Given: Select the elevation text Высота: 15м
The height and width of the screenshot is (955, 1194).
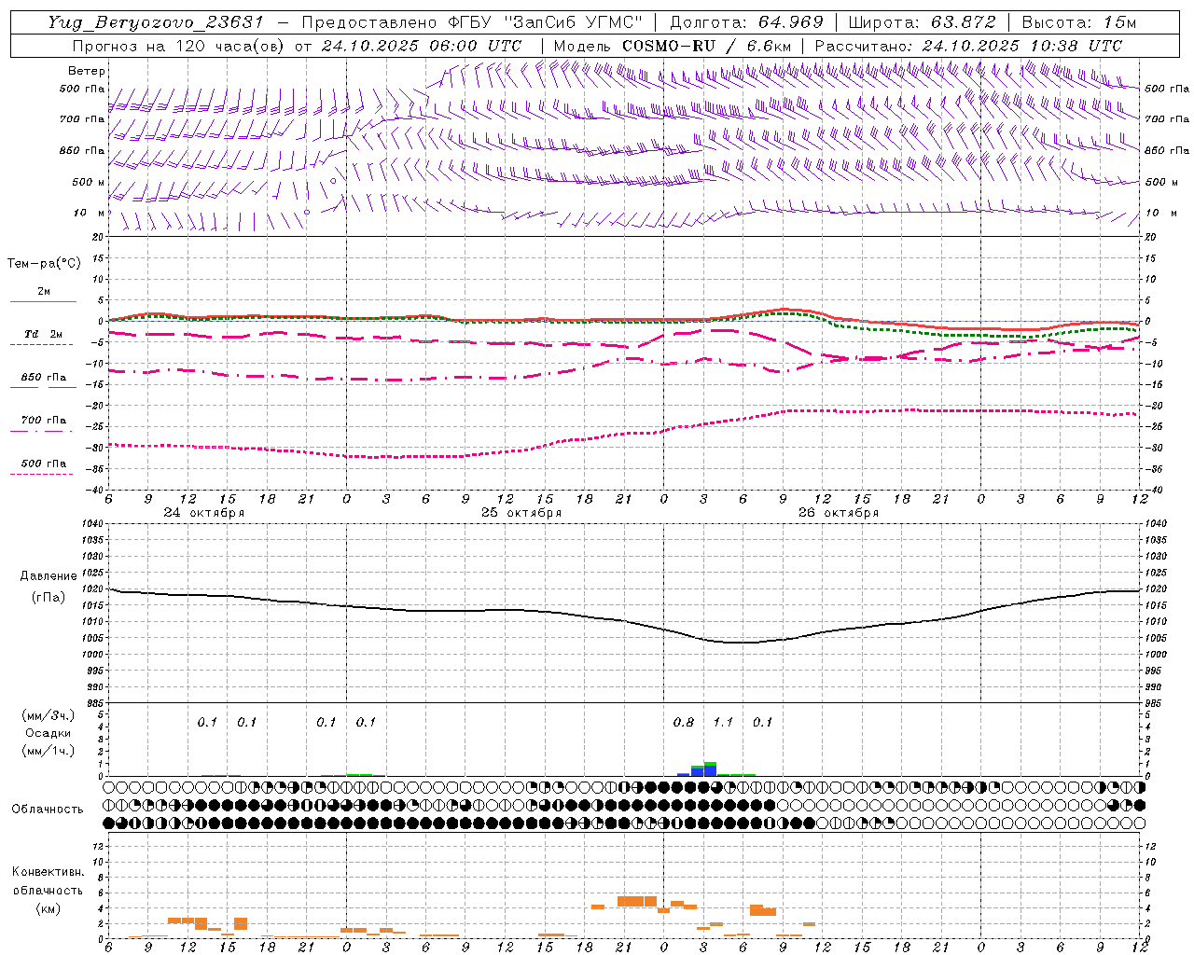Looking at the screenshot, I should [x=1079, y=22].
